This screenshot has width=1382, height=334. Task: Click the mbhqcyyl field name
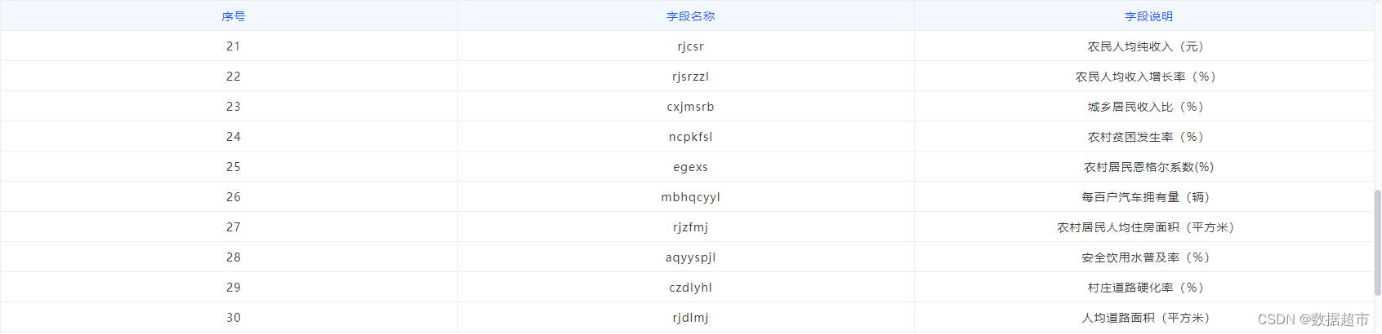click(690, 197)
